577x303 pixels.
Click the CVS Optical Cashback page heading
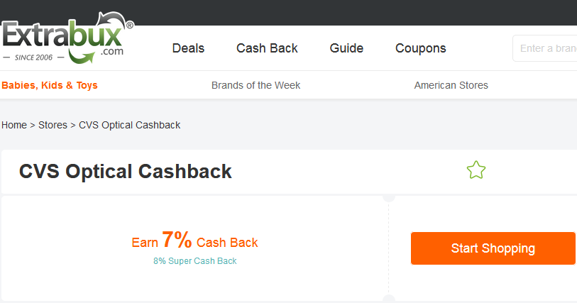pyautogui.click(x=125, y=171)
